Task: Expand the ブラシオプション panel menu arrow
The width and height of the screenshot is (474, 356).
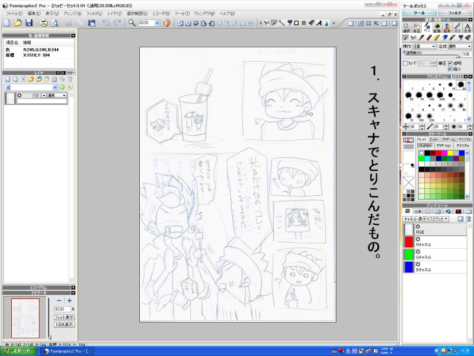Action: pyautogui.click(x=470, y=77)
